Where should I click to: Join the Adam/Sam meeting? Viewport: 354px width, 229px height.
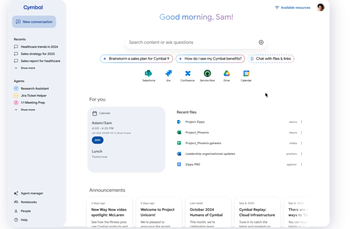pyautogui.click(x=97, y=140)
